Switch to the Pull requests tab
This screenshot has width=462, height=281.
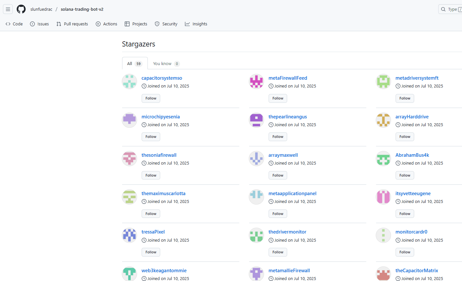tap(72, 24)
